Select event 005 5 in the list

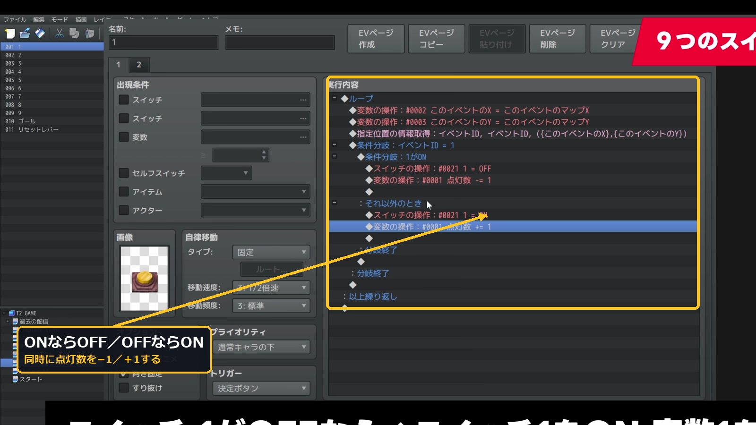pos(52,80)
